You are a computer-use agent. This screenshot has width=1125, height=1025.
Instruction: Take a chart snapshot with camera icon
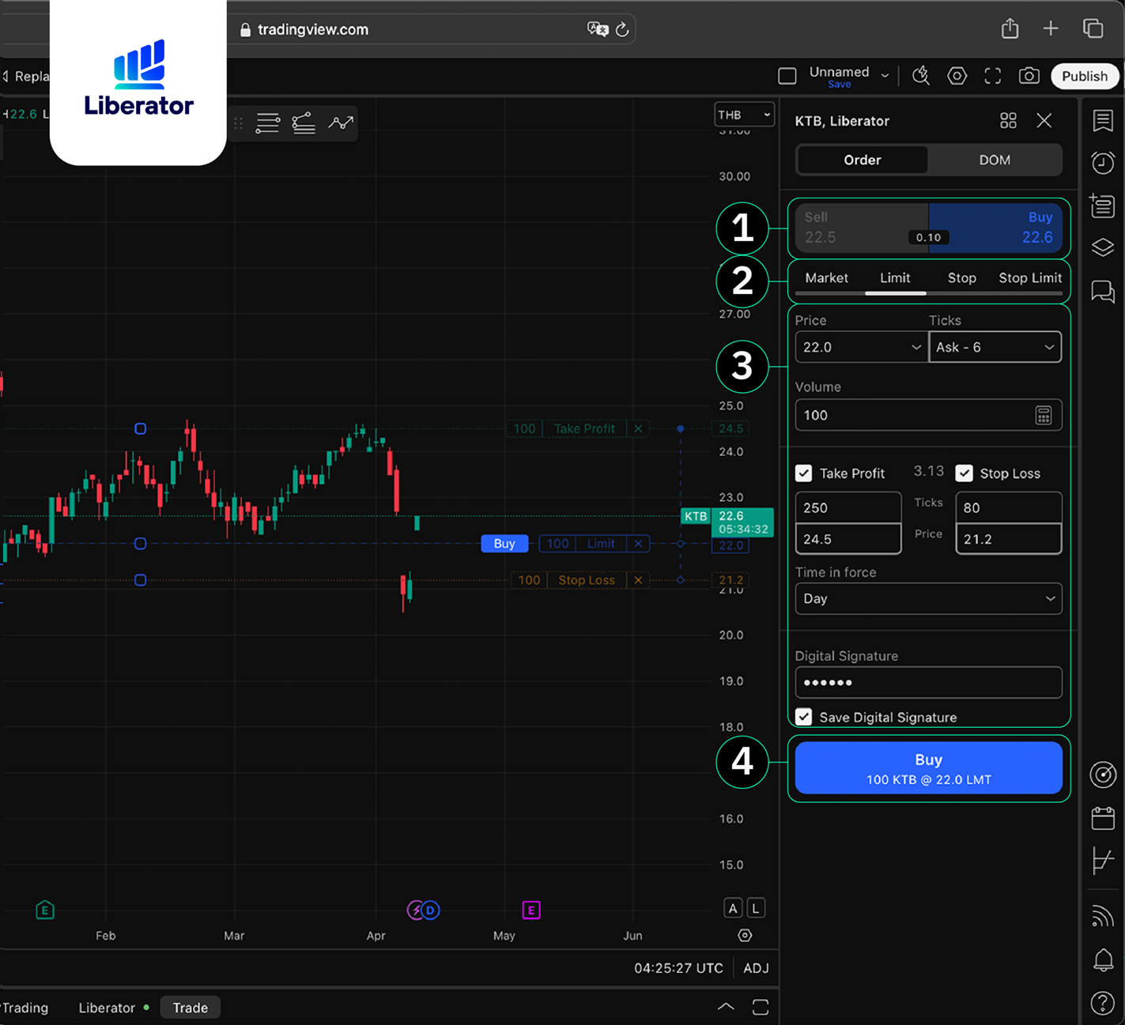pos(1029,76)
